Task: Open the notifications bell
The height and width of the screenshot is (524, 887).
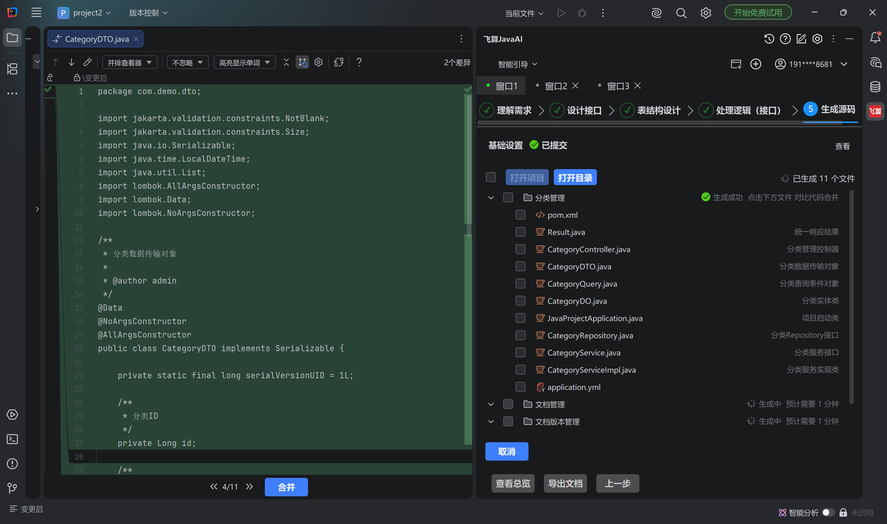Action: pos(875,38)
